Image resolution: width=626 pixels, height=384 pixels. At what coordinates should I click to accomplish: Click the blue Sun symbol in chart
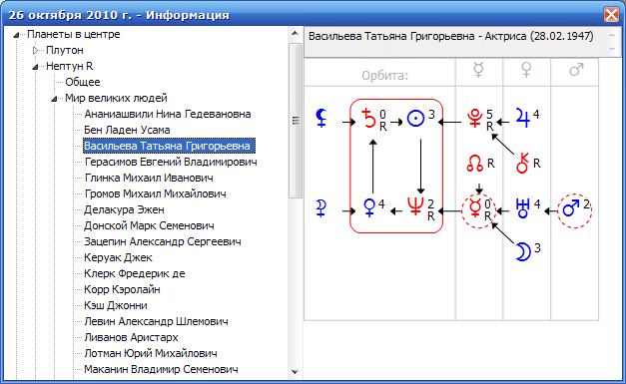coord(415,119)
